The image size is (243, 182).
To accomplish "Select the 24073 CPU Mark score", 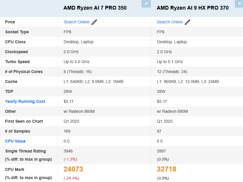I will 73,169.
